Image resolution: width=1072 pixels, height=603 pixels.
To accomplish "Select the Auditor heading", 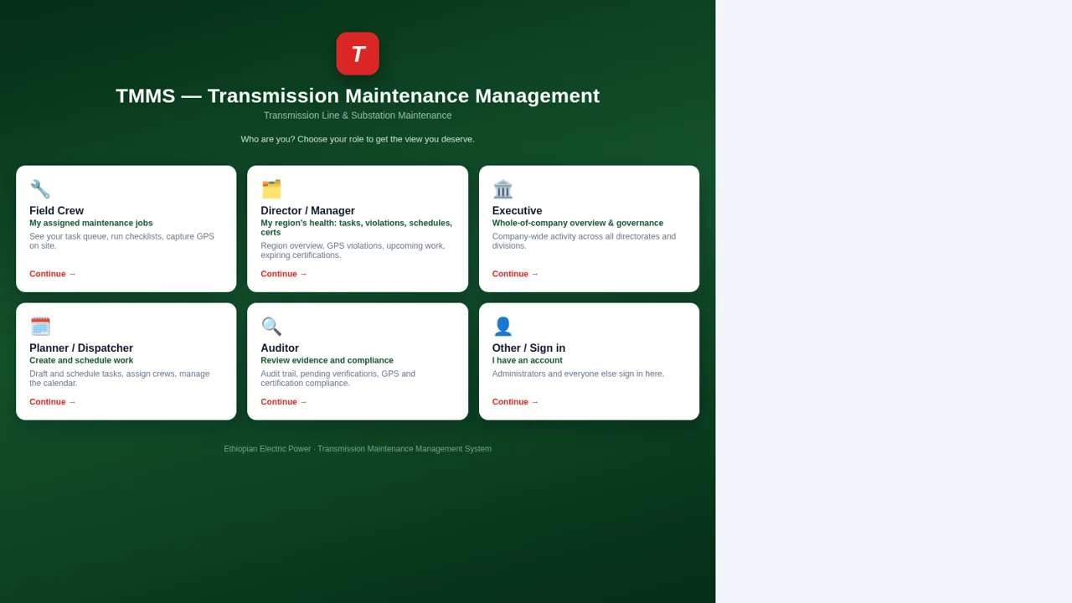I will click(x=280, y=348).
